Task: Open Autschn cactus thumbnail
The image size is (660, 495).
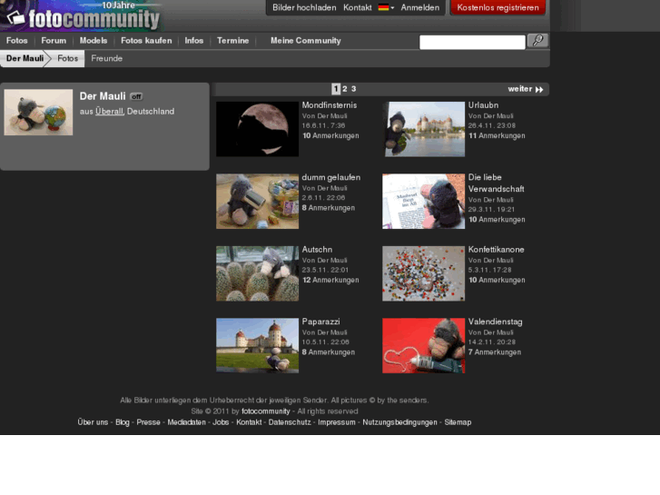Action: [257, 273]
